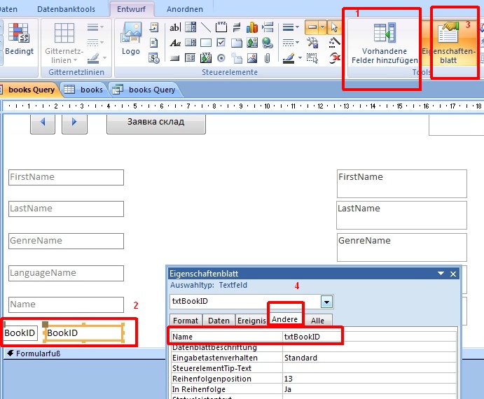
Task: Open the Daten tab in property sheet
Action: pyautogui.click(x=219, y=320)
